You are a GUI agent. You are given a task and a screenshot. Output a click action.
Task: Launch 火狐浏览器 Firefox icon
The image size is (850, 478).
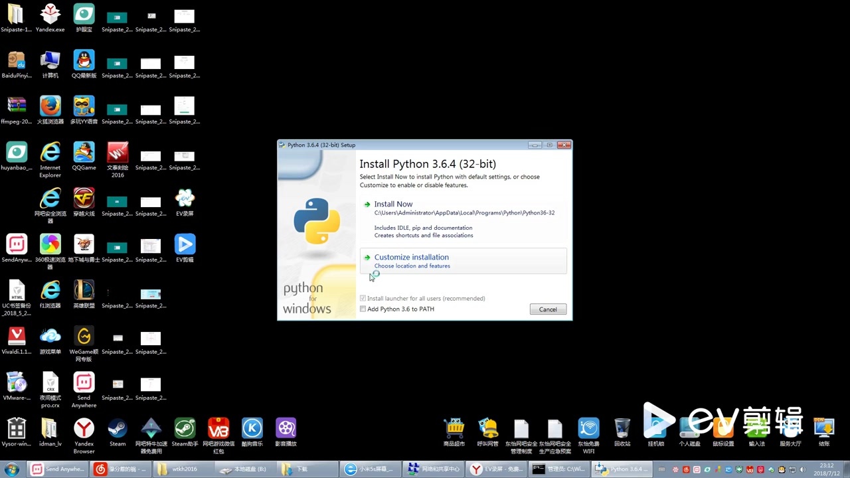point(50,110)
